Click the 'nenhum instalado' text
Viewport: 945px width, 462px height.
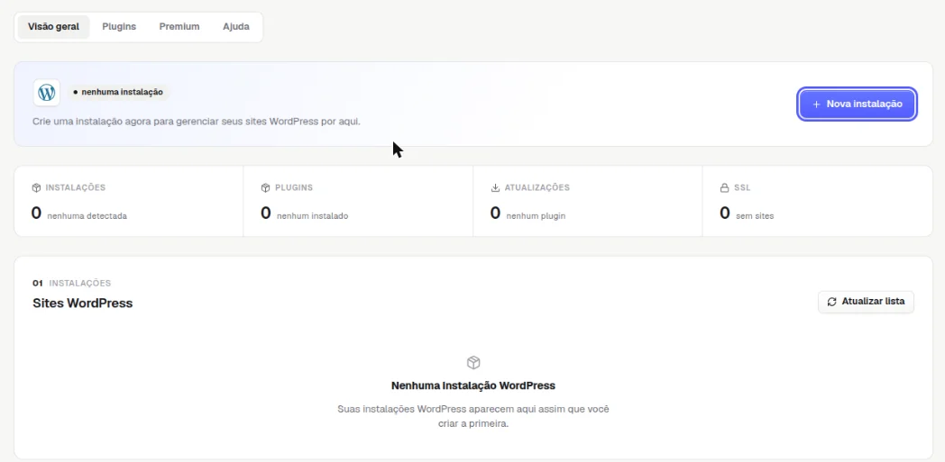coord(312,216)
